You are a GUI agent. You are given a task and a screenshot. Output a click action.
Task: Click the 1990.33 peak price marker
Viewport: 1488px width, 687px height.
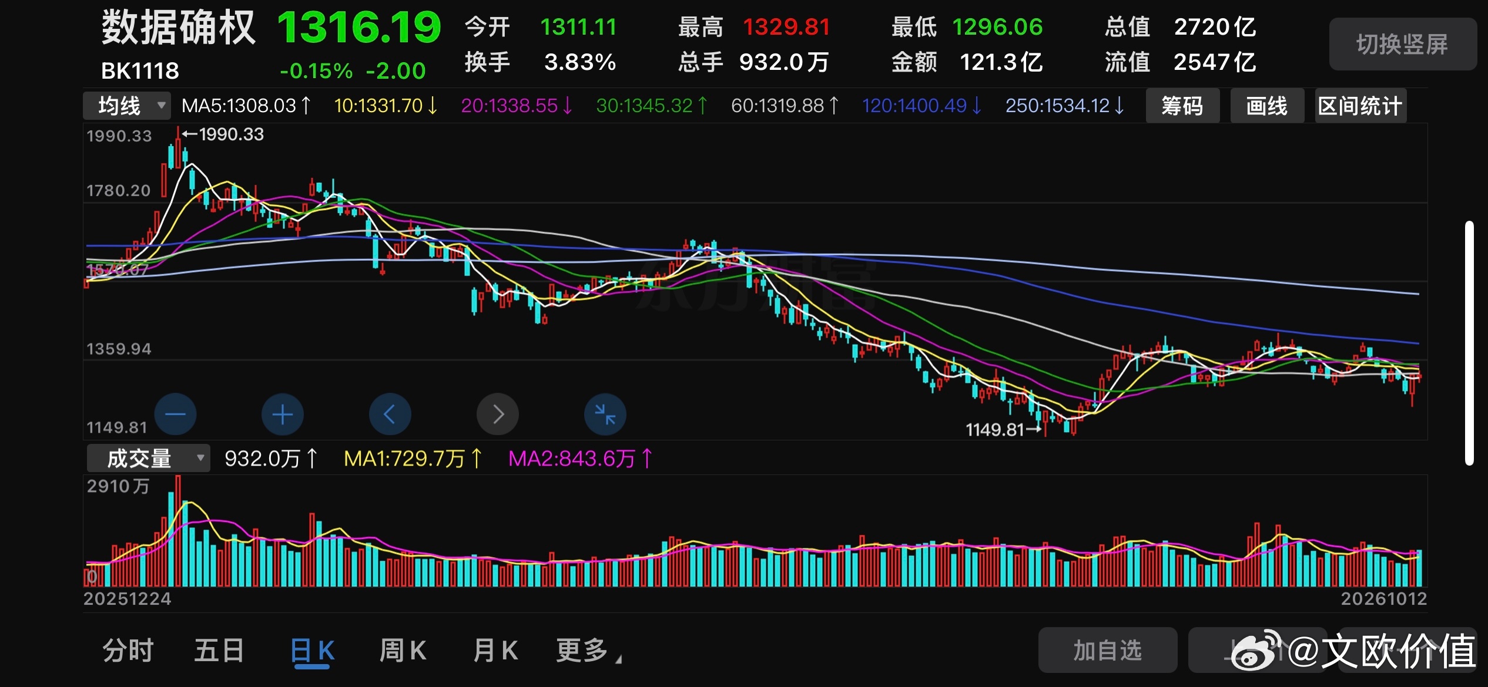point(223,134)
